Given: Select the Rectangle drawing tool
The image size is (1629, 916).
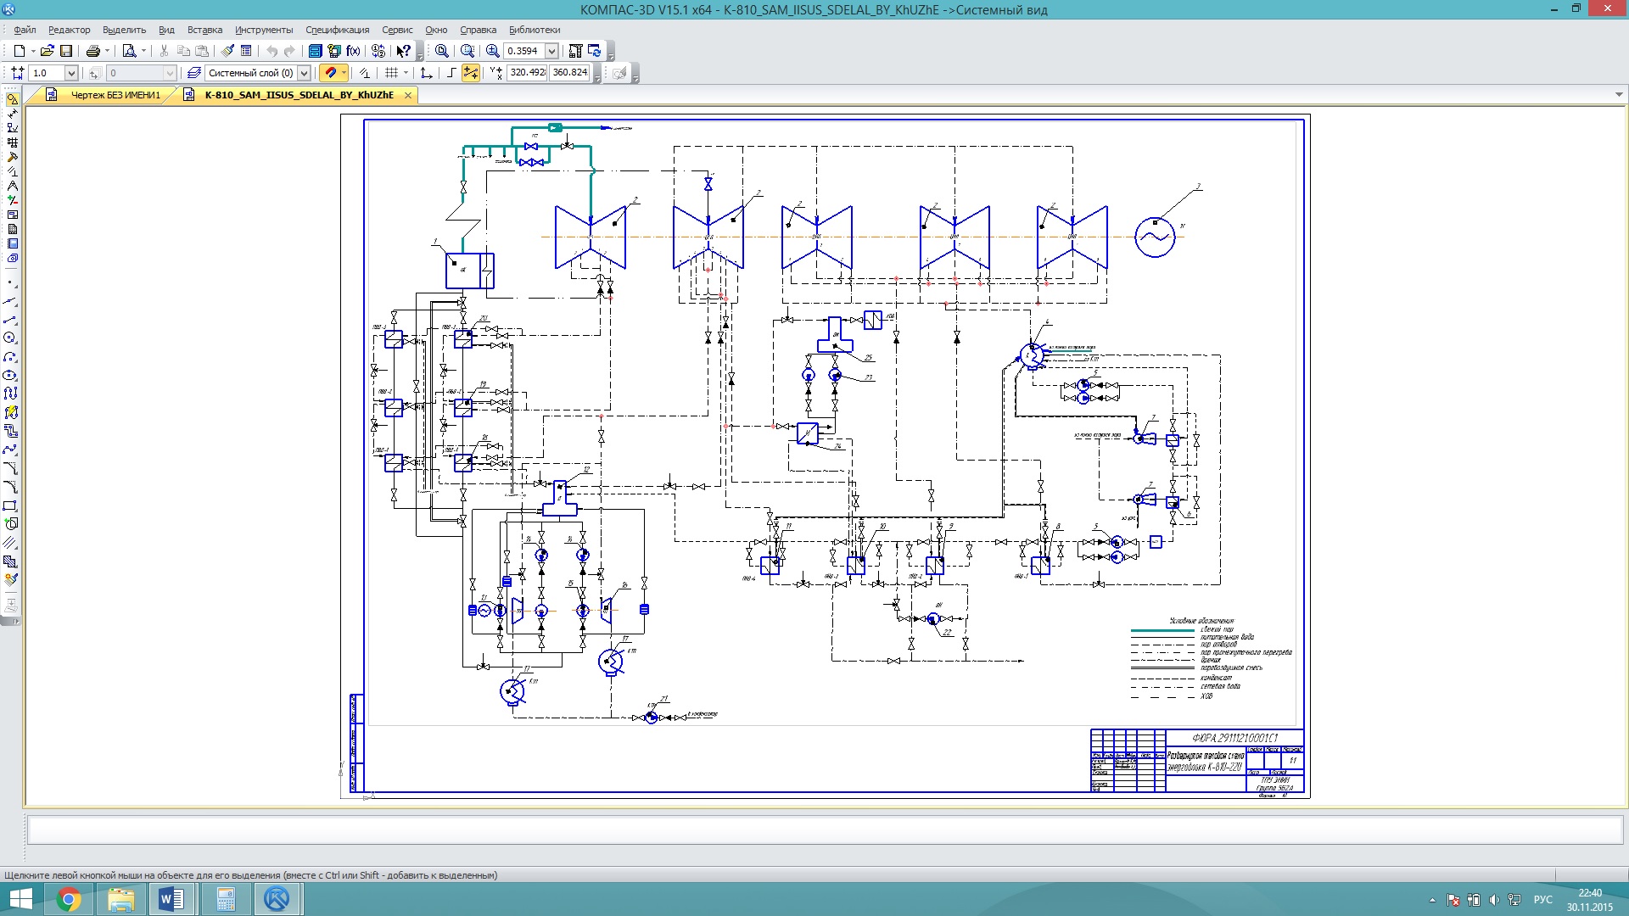Looking at the screenshot, I should click(10, 505).
